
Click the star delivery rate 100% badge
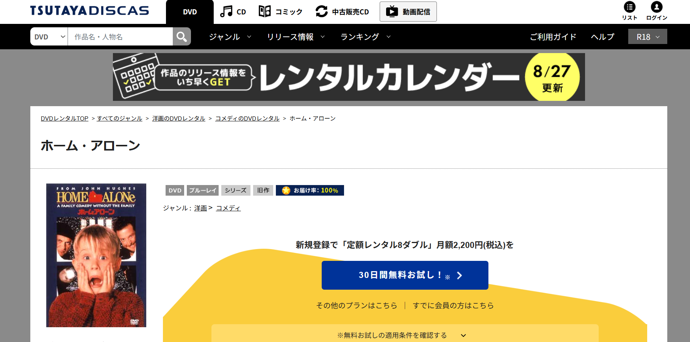pyautogui.click(x=310, y=190)
